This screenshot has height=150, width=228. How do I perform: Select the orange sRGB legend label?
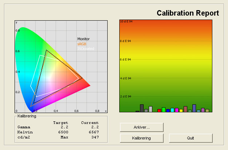click(x=82, y=44)
